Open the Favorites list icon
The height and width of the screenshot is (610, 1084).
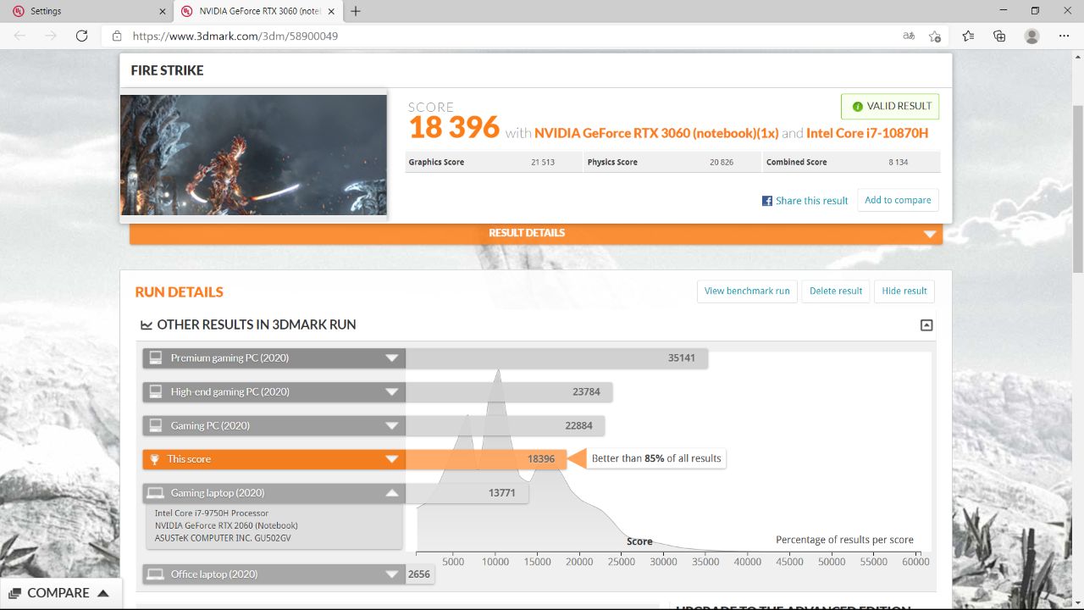point(968,36)
